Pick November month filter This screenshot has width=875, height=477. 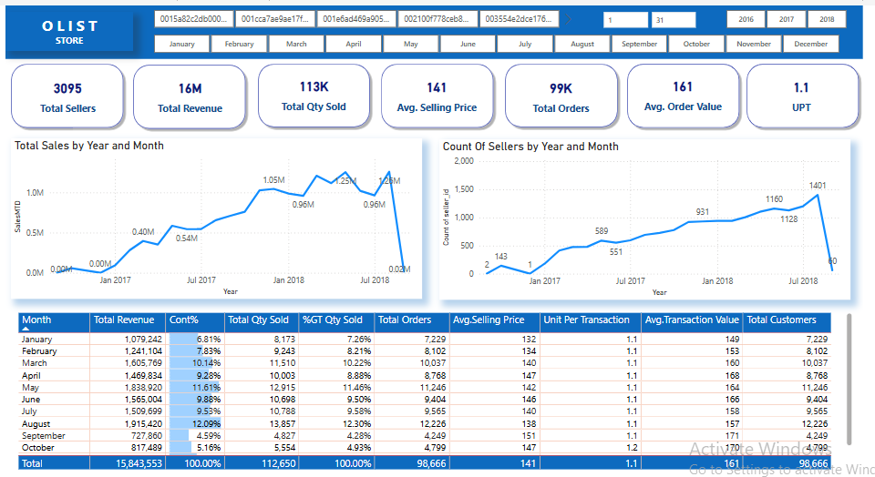[754, 44]
